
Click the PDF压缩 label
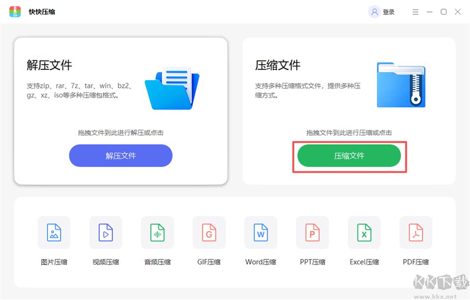(x=416, y=262)
